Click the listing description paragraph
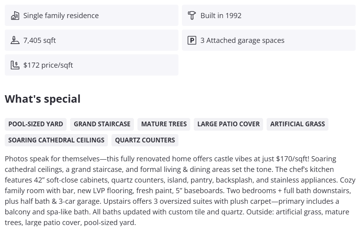Screen dimensions: 358x227 point(177,190)
